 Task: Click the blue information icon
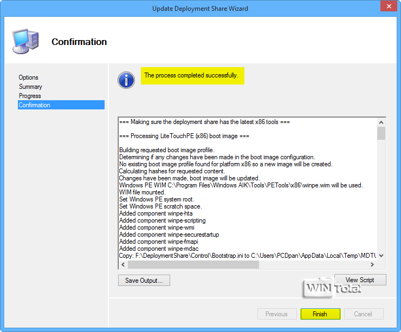pyautogui.click(x=126, y=80)
